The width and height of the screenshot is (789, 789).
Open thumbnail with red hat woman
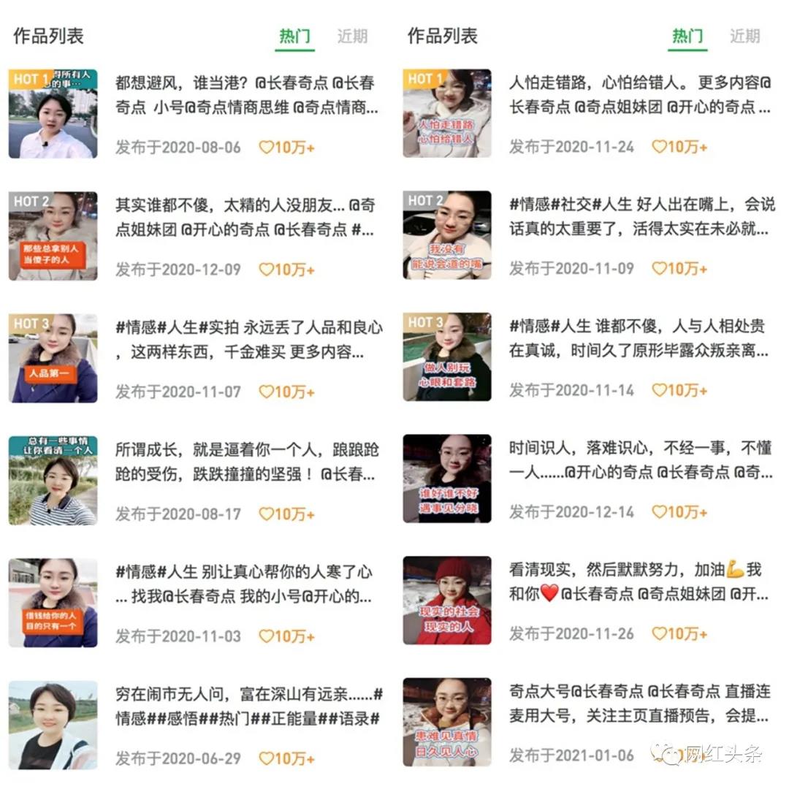click(447, 601)
